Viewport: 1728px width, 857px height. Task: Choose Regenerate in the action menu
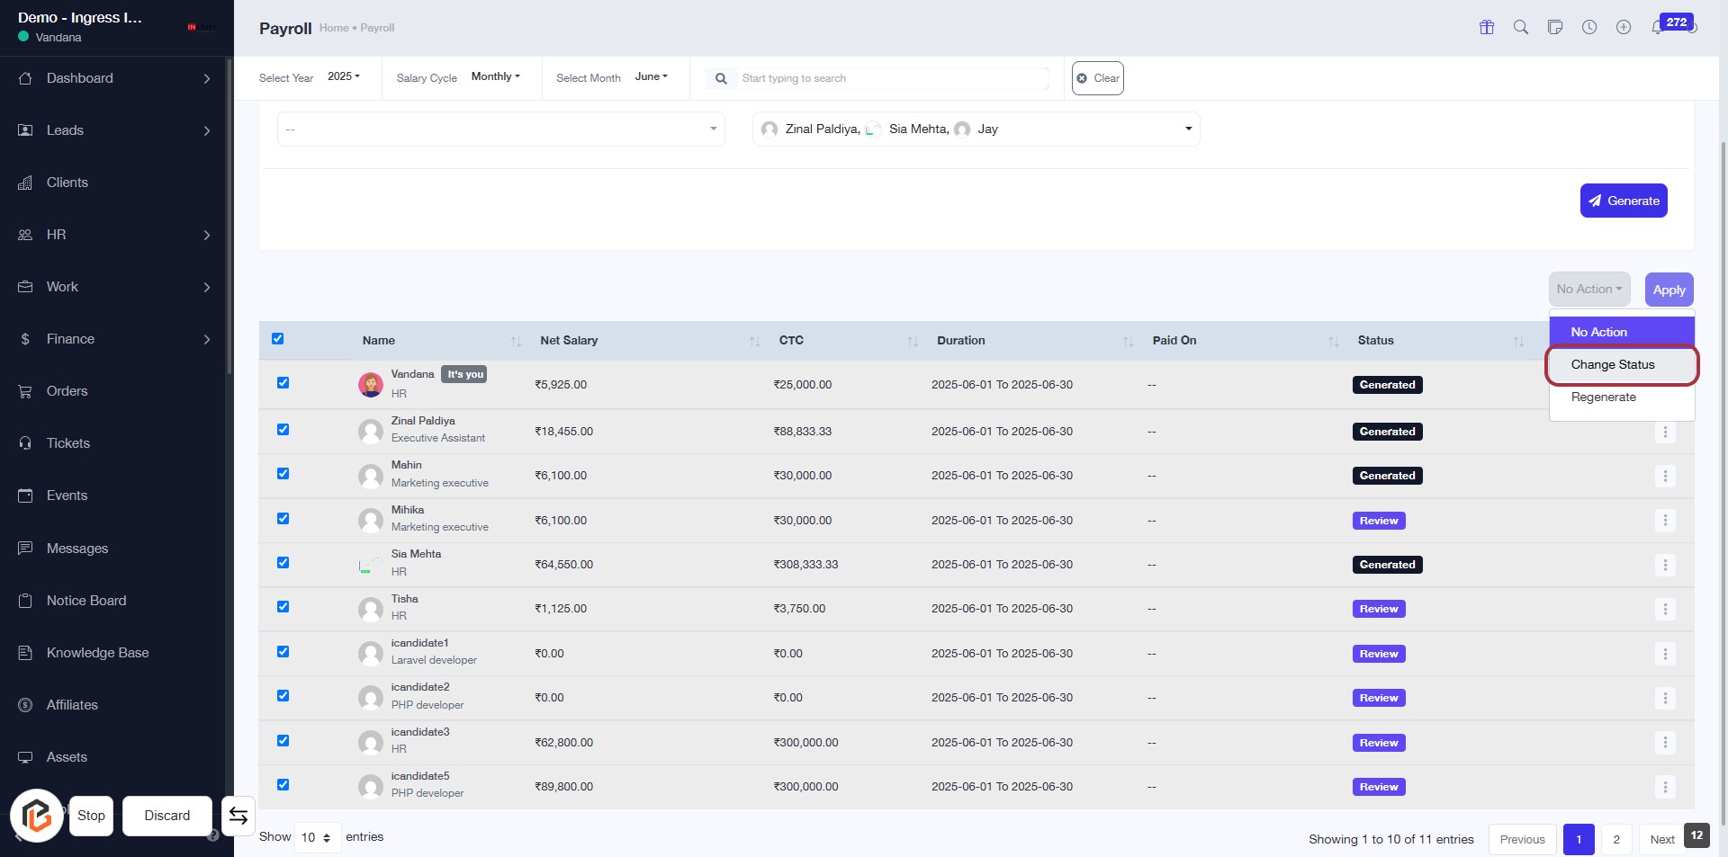(1603, 397)
